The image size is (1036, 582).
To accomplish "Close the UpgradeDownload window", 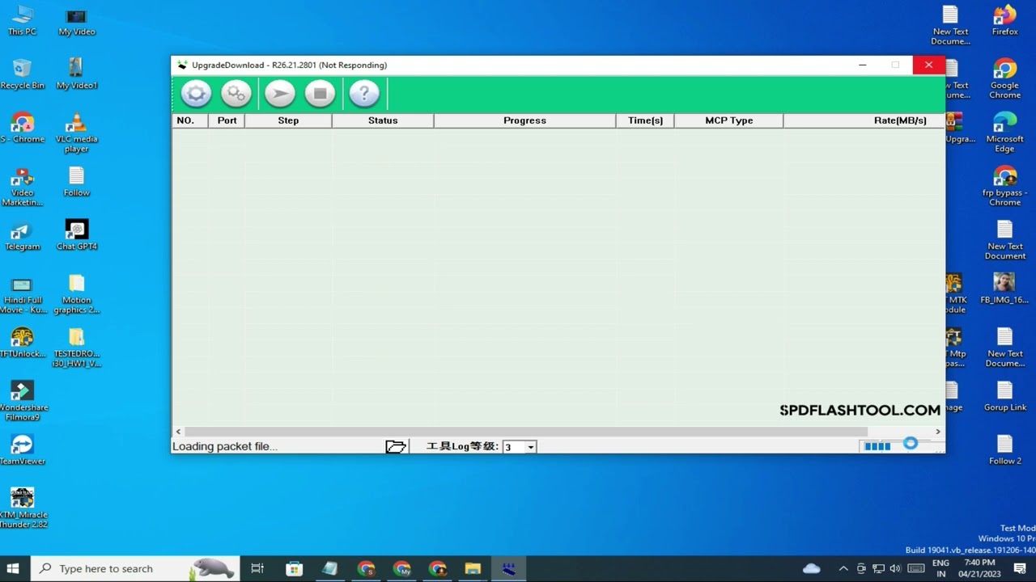I will click(928, 65).
